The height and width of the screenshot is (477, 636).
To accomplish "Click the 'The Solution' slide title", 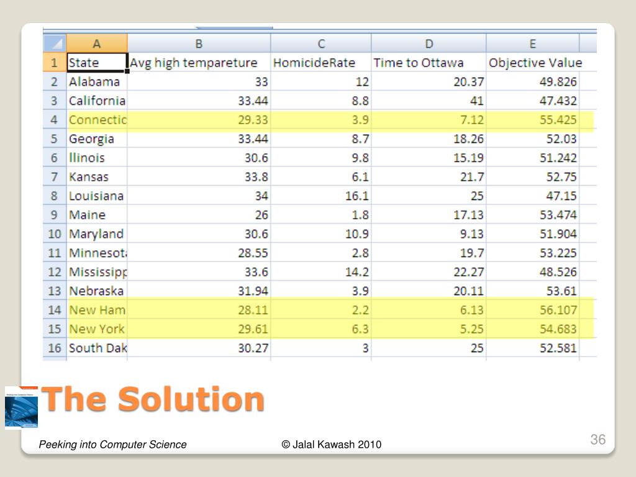I will [x=153, y=399].
